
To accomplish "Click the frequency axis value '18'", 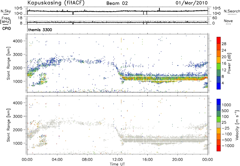I will tap(20, 18).
